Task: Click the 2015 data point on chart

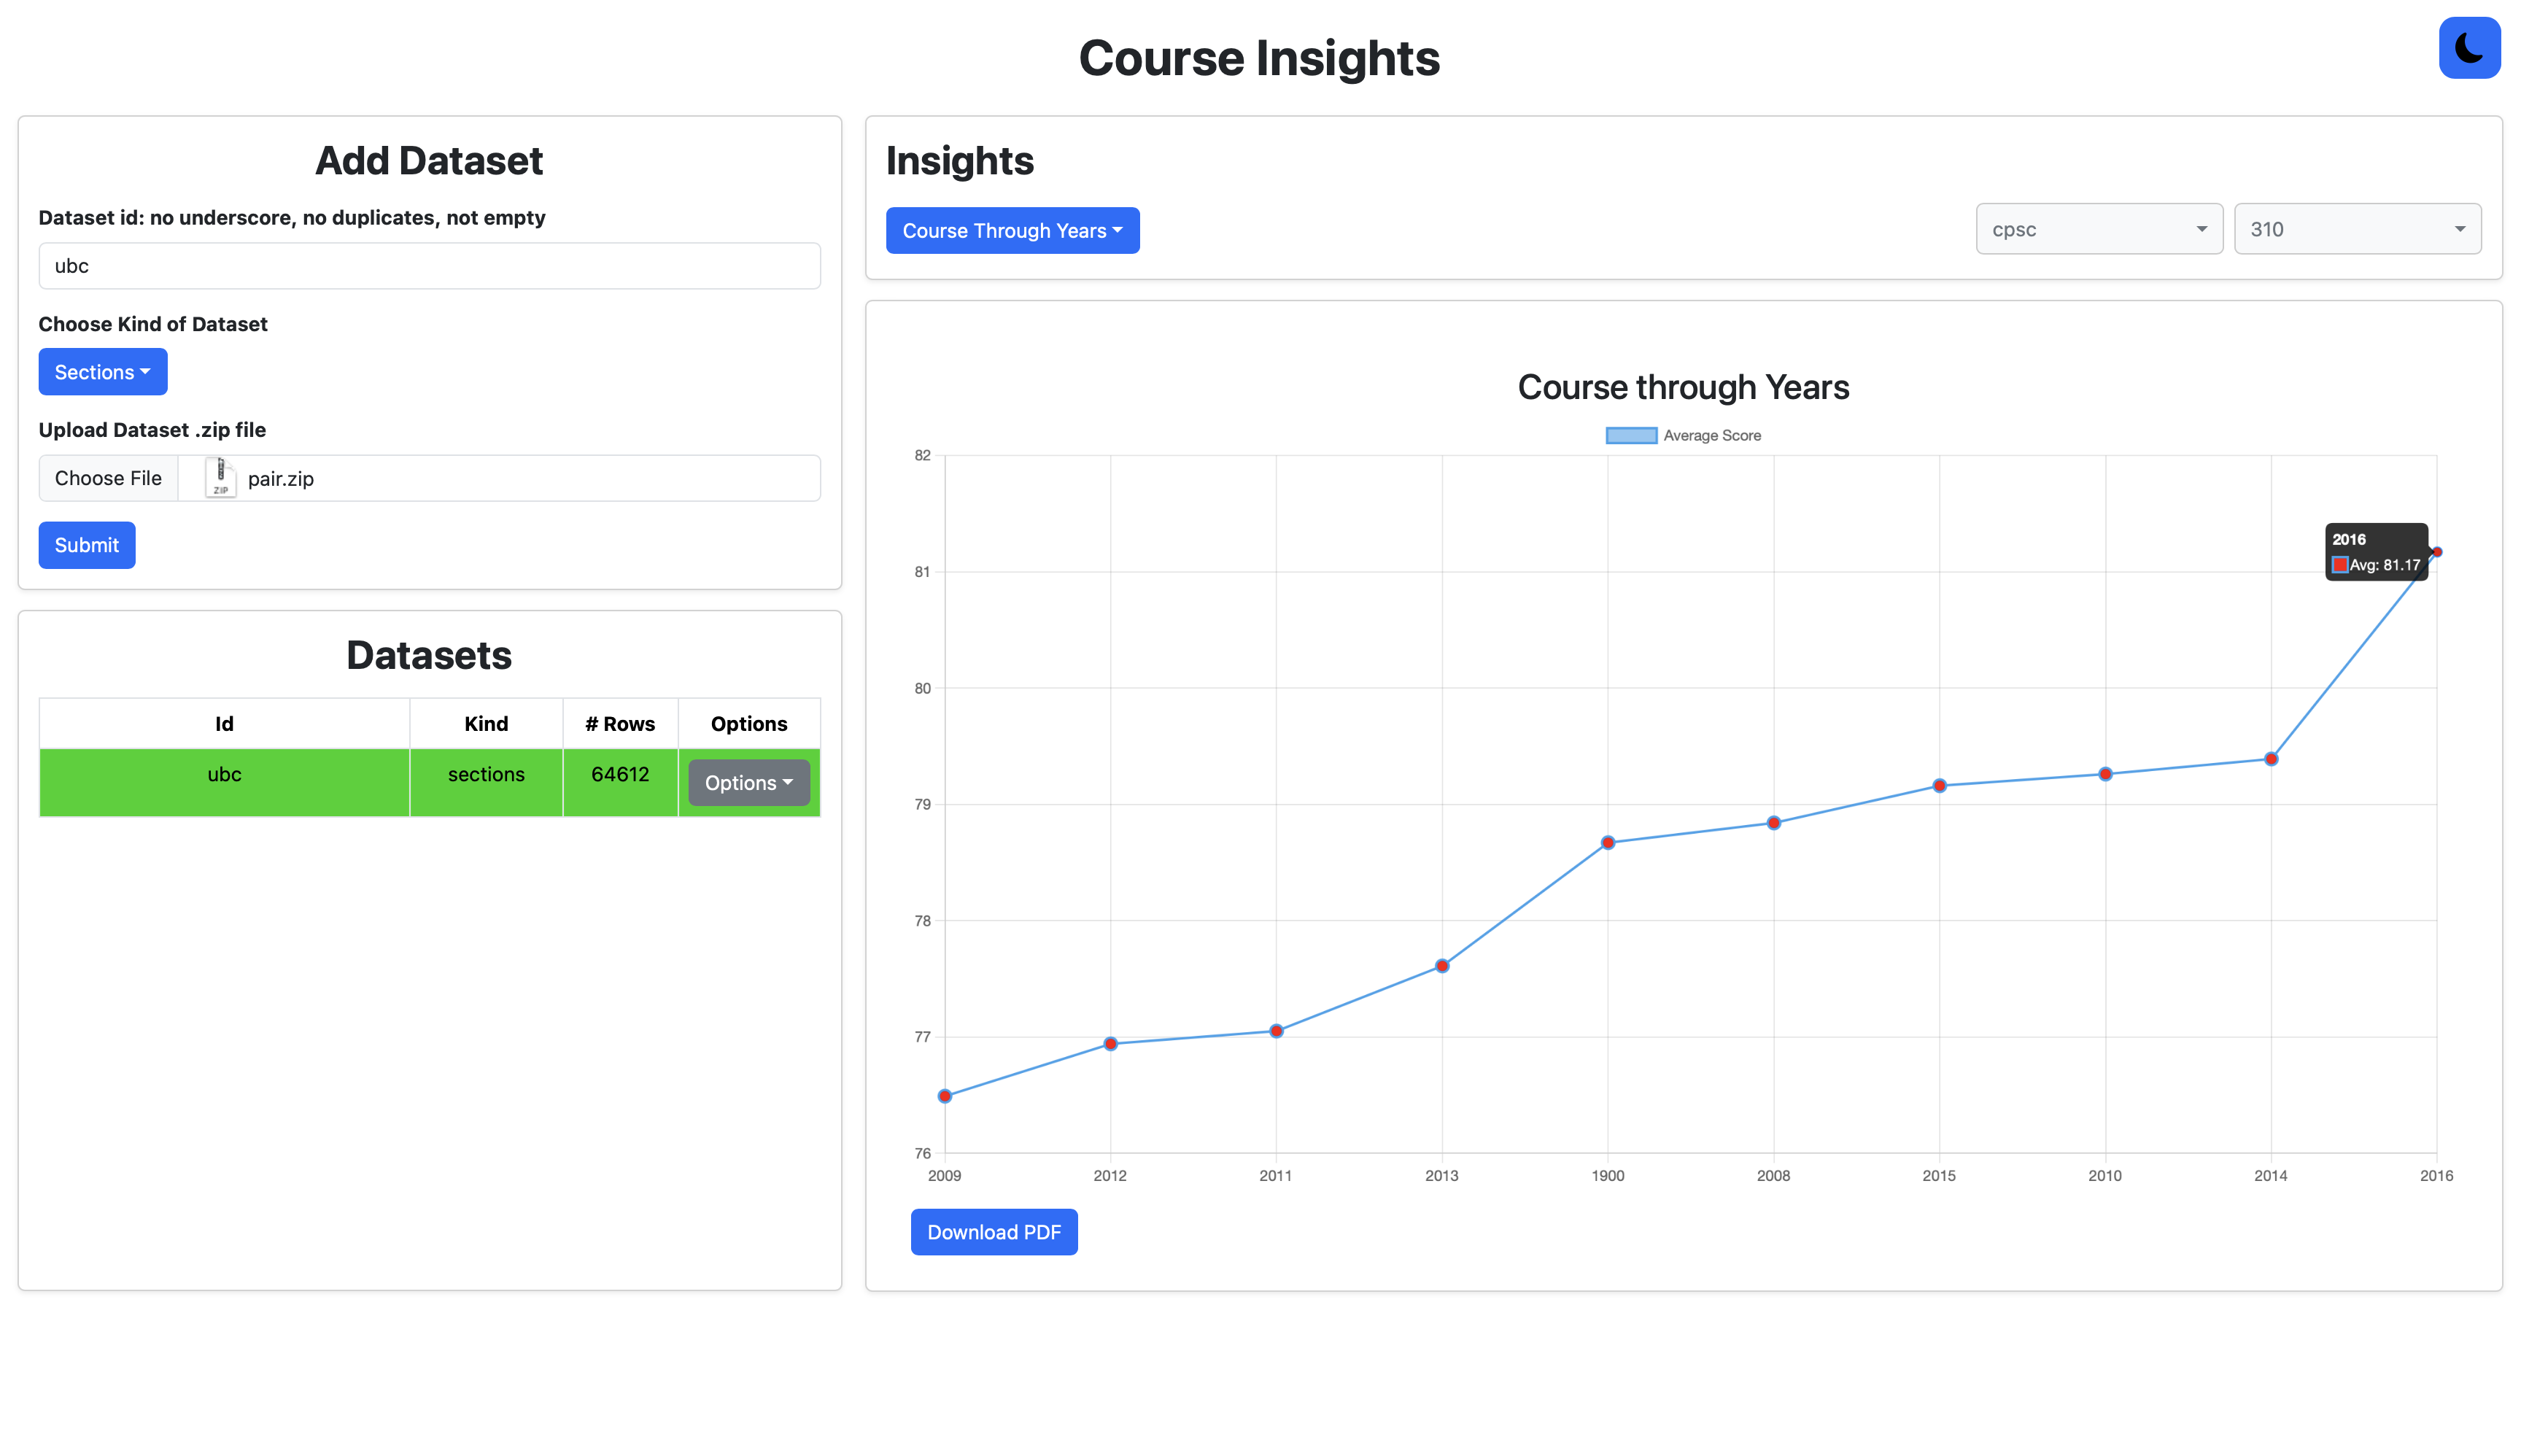Action: pos(1938,786)
